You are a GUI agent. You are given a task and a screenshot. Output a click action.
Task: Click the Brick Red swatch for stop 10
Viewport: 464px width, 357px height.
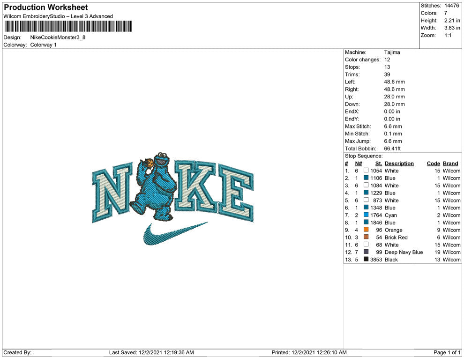coord(366,237)
